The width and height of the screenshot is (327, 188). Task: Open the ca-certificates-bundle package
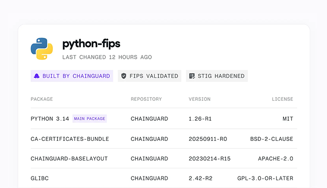tap(70, 139)
